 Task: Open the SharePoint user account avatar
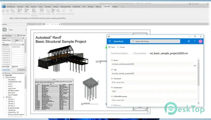pyautogui.click(x=200, y=41)
